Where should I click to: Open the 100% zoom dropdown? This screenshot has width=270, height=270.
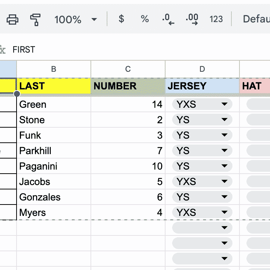75,19
